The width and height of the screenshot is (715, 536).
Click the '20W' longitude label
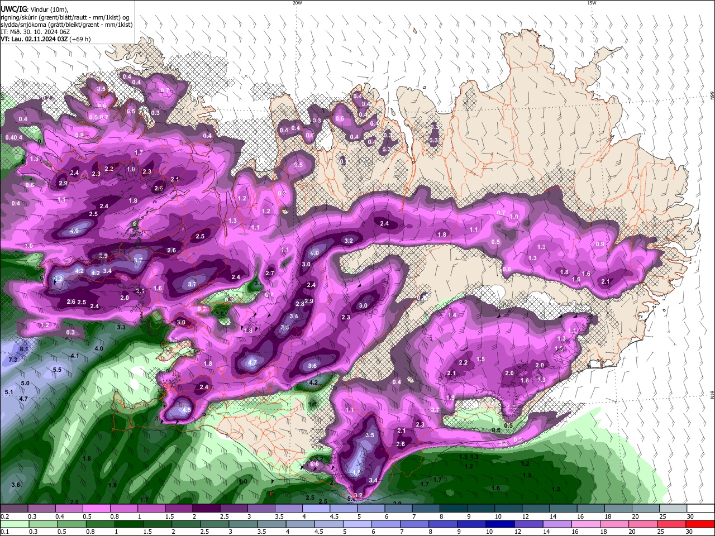click(297, 3)
